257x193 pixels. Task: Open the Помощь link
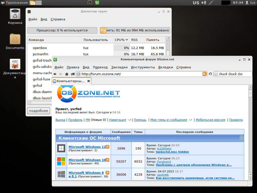140,120
